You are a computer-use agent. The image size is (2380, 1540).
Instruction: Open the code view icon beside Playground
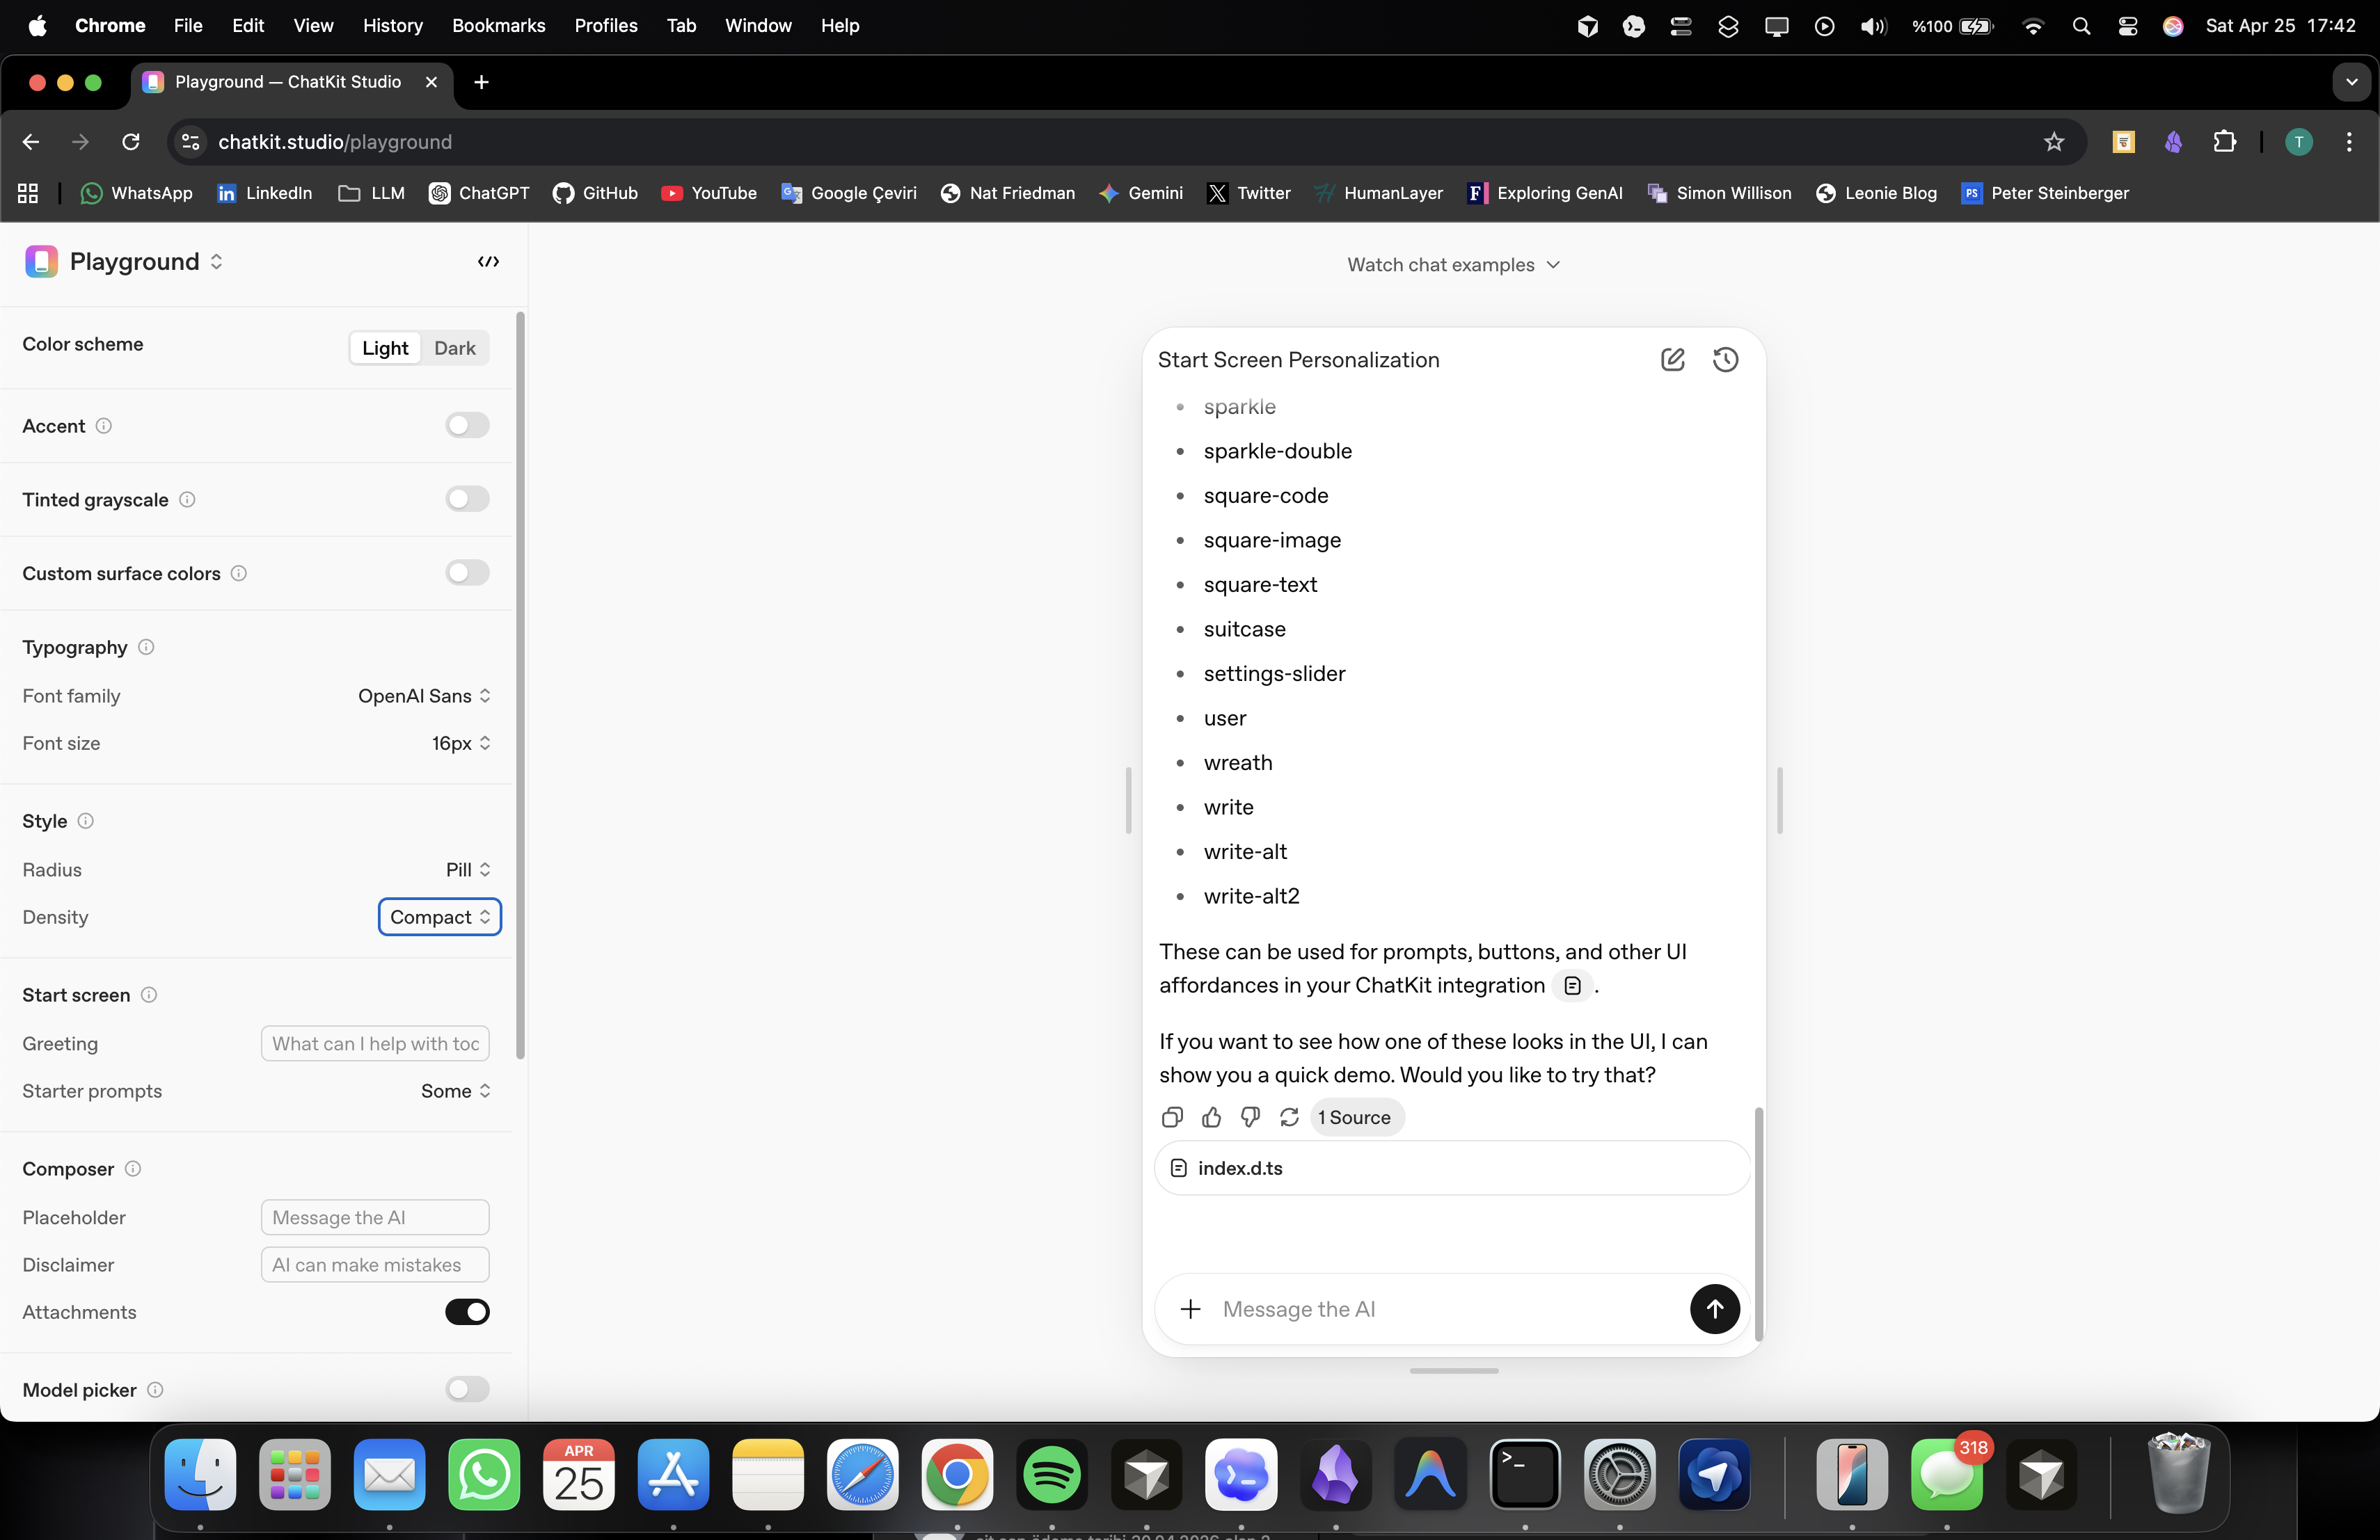(488, 262)
